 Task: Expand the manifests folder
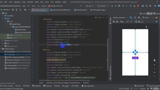pos(2,16)
